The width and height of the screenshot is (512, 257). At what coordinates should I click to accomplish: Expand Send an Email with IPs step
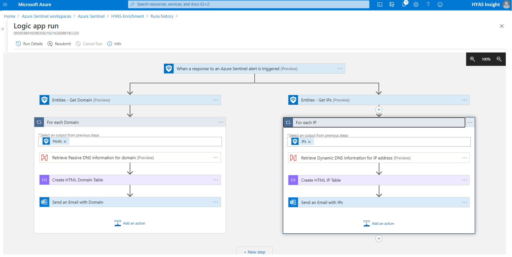pos(379,202)
